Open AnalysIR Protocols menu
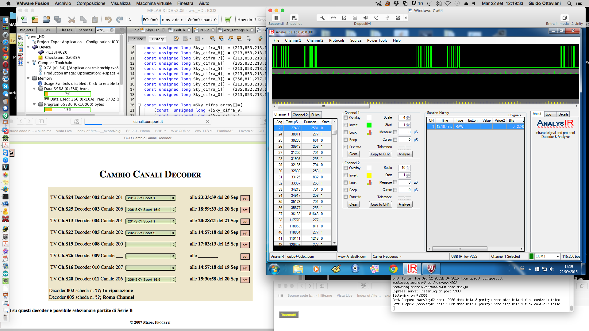This screenshot has height=331, width=589. 337,40
